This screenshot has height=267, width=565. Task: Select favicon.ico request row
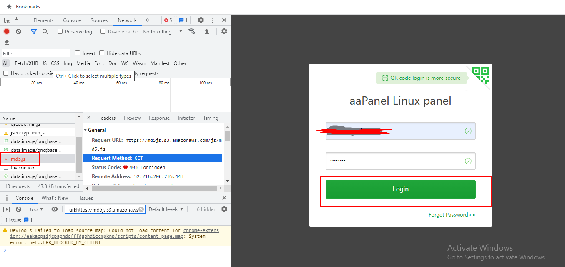[38, 167]
